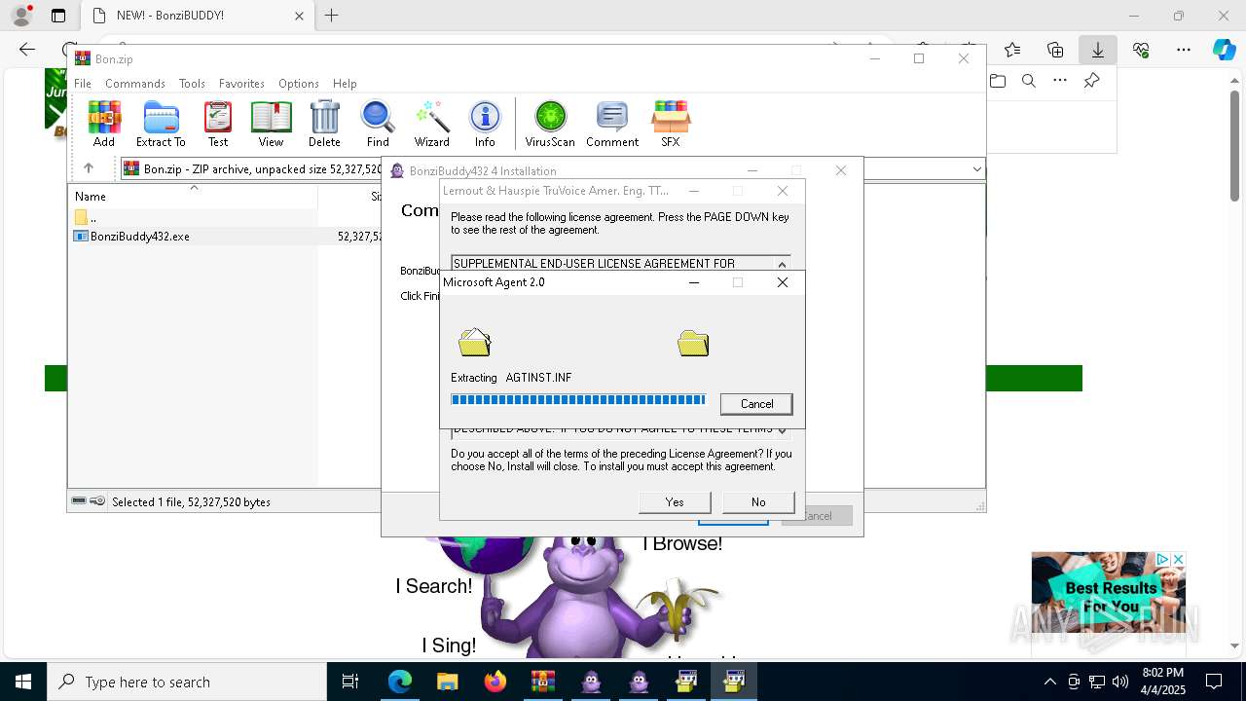This screenshot has width=1246, height=701.
Task: Click No to decline license agreement
Action: coord(758,502)
